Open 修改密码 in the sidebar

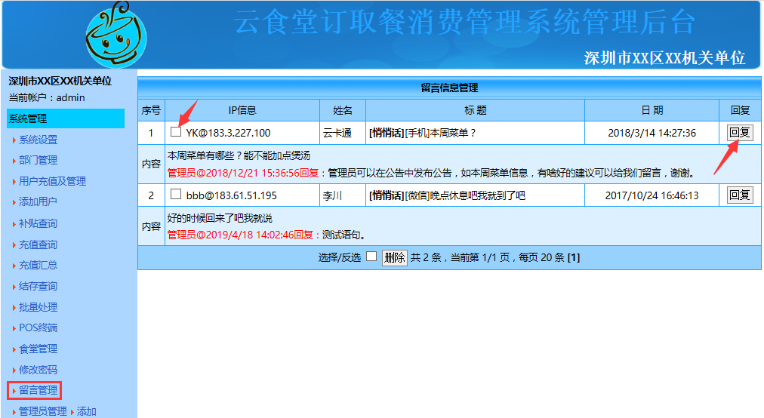(38, 370)
